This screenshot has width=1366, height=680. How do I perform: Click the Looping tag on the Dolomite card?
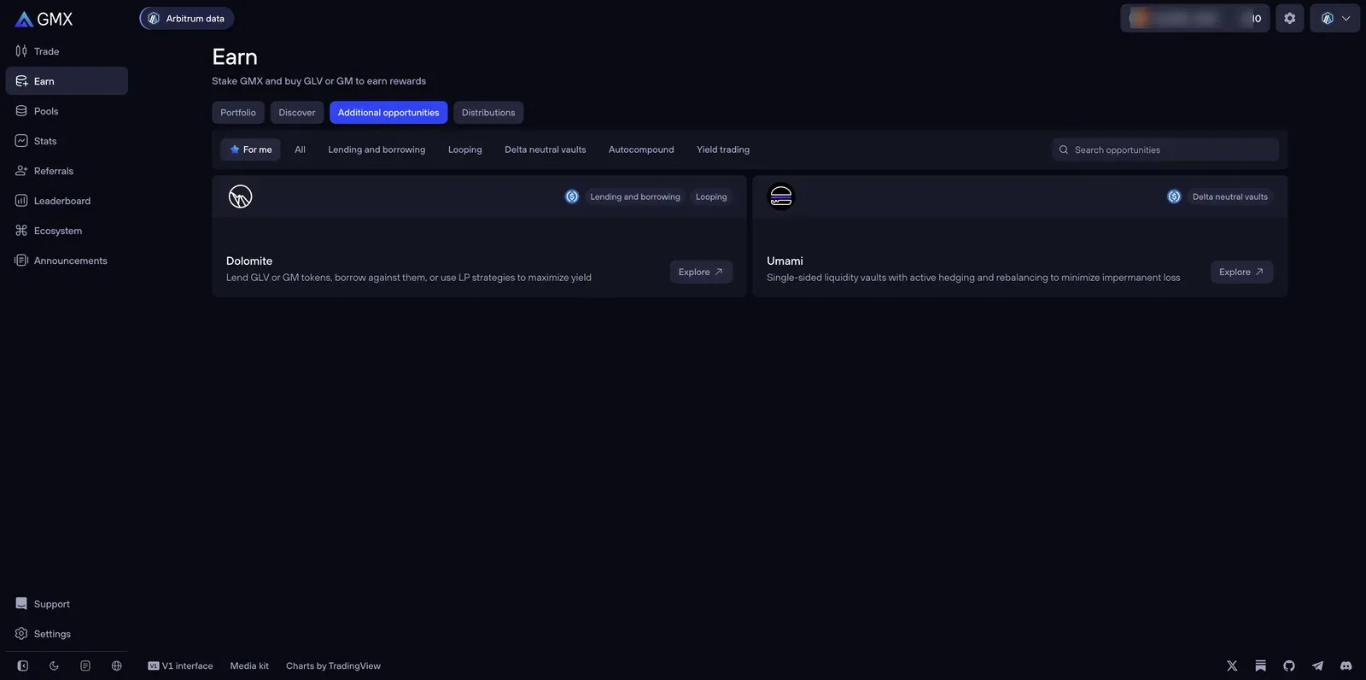tap(711, 196)
